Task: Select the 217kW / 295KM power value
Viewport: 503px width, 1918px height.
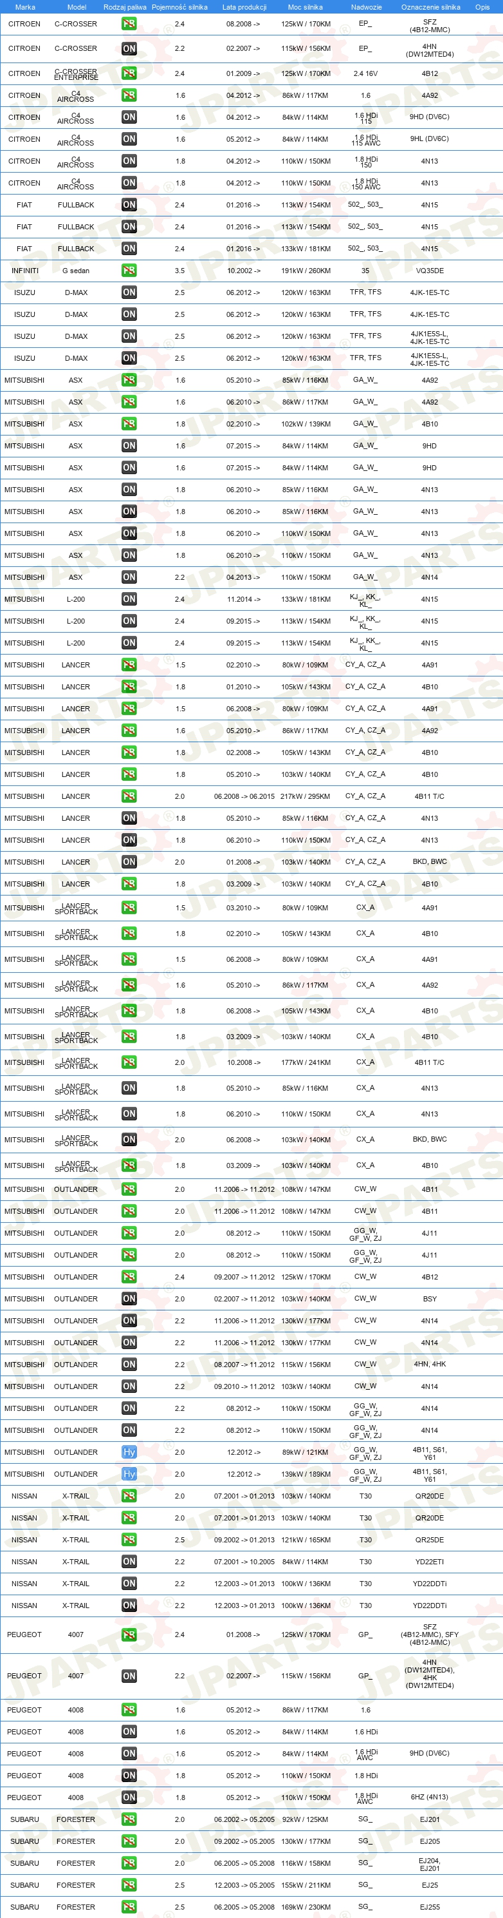Action: 306,797
